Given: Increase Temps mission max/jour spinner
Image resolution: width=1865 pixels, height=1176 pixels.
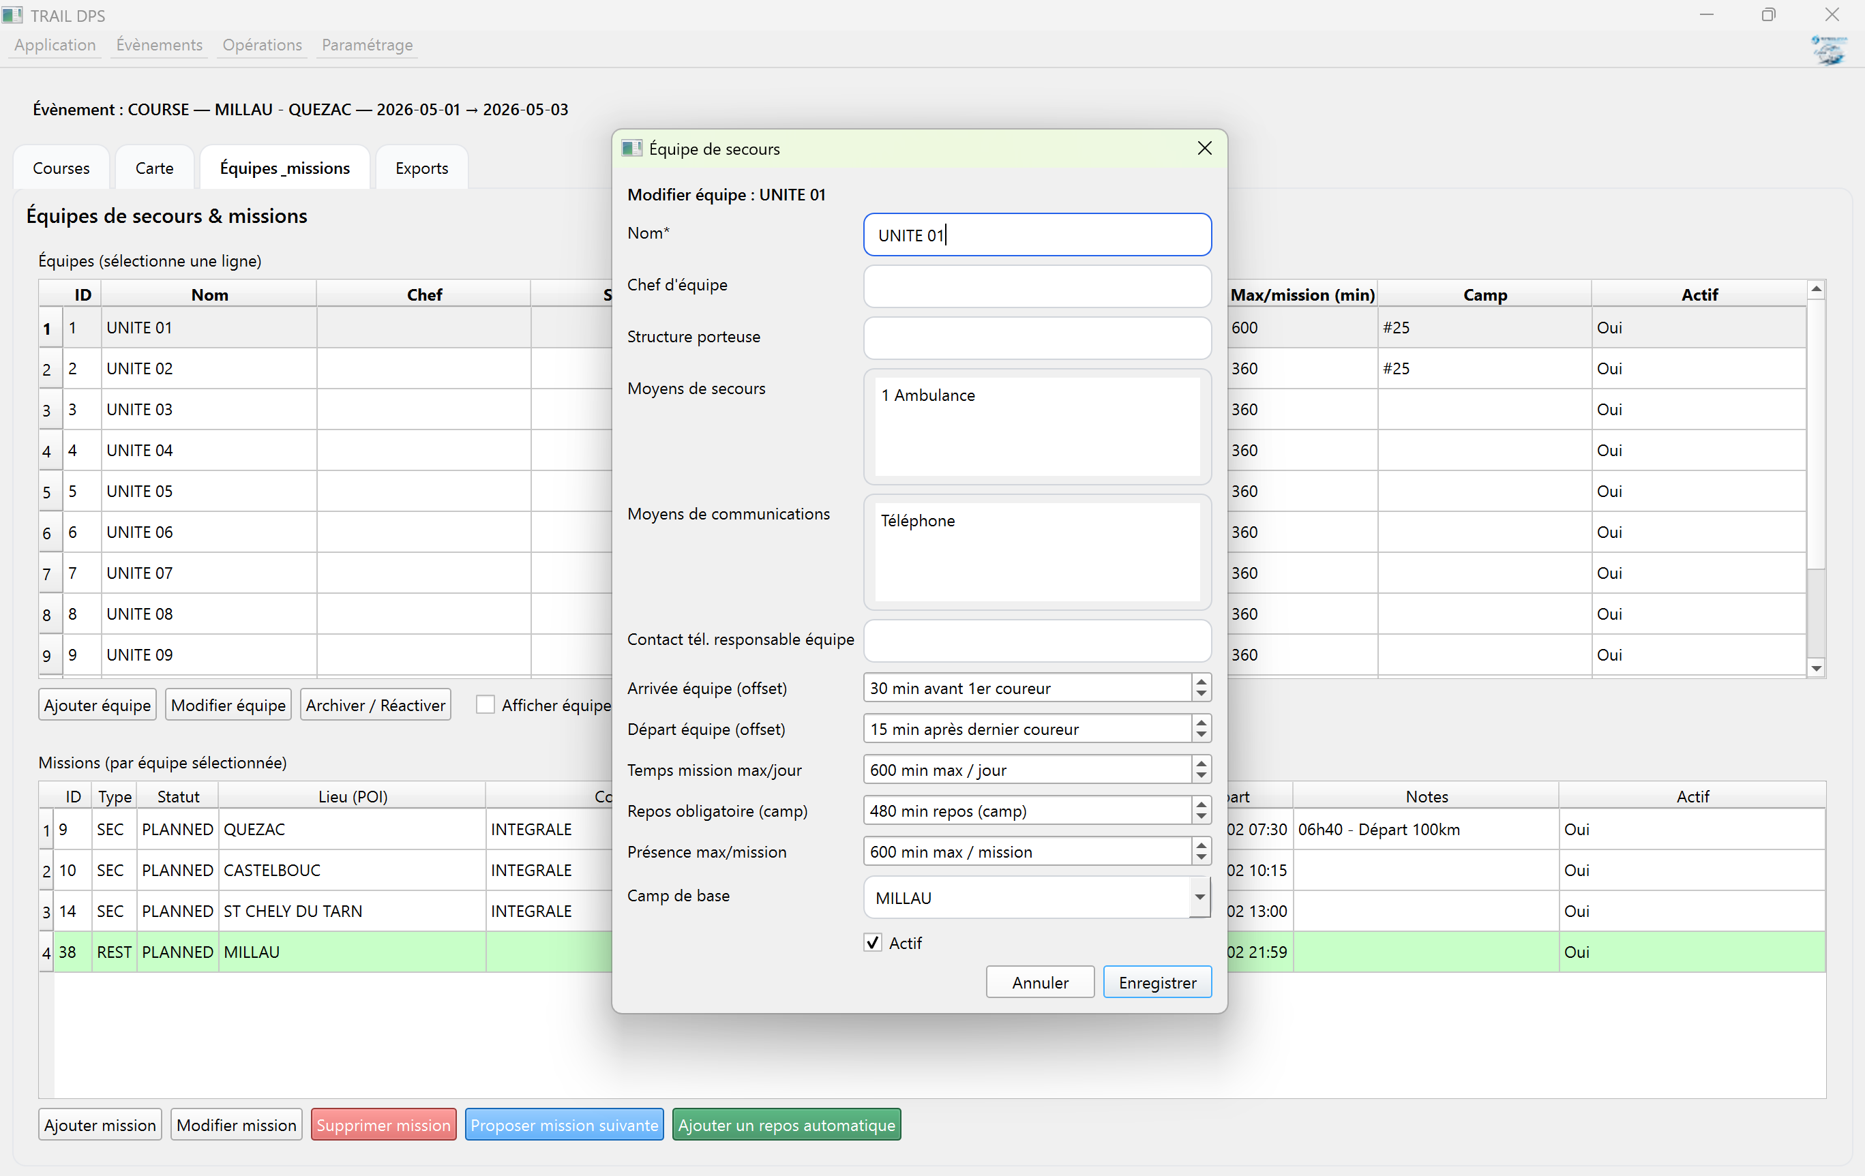Looking at the screenshot, I should pos(1200,764).
